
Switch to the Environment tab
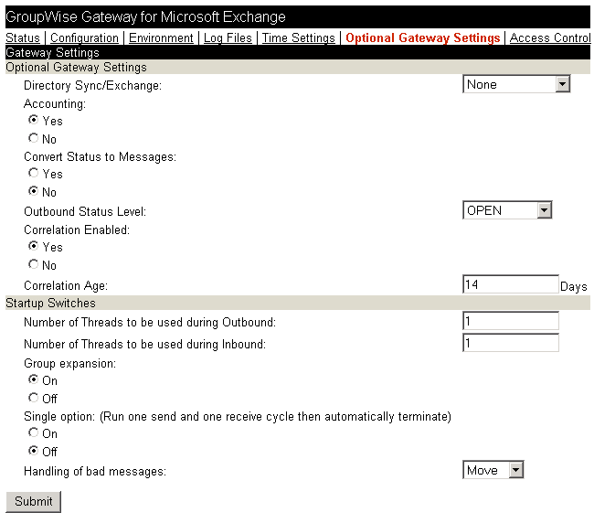161,37
